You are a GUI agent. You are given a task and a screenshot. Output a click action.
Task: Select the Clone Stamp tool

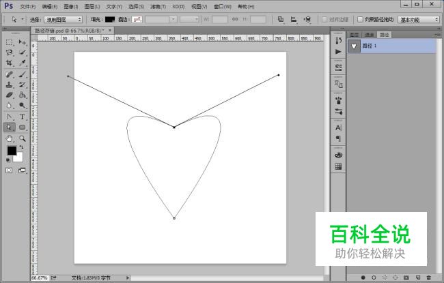pos(9,85)
